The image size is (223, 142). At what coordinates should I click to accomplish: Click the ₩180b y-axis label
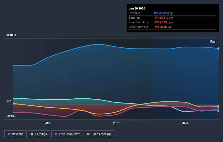11,35
